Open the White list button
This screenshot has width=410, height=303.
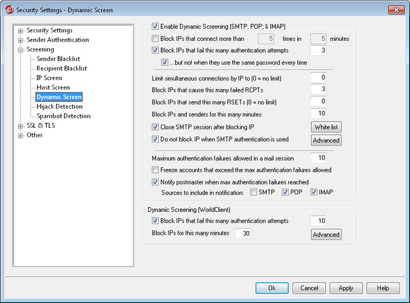point(326,127)
